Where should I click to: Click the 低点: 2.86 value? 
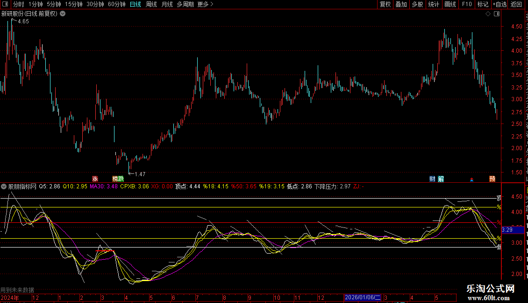pos(300,186)
